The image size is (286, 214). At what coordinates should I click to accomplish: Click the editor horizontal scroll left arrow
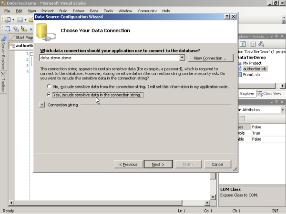coord(11,203)
